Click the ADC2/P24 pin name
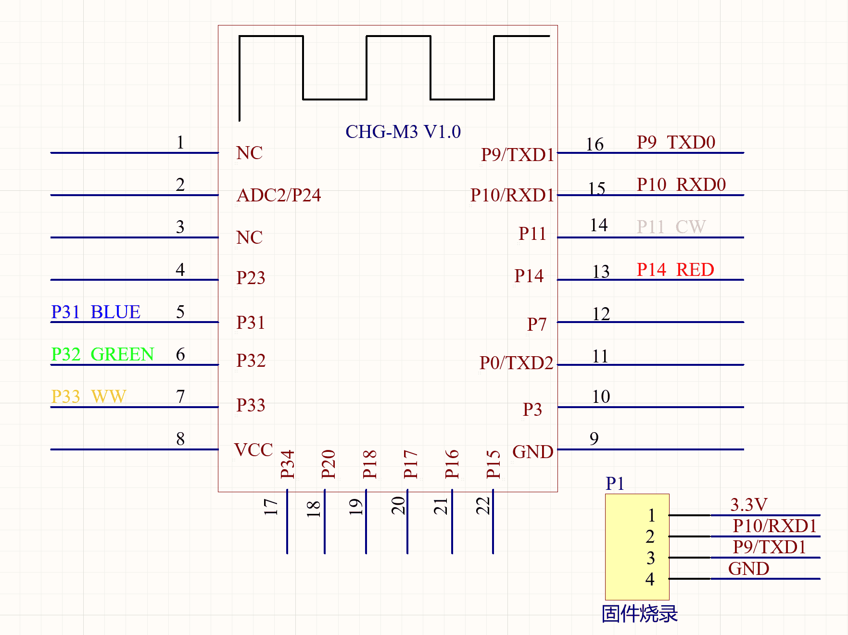The height and width of the screenshot is (635, 848). click(278, 195)
